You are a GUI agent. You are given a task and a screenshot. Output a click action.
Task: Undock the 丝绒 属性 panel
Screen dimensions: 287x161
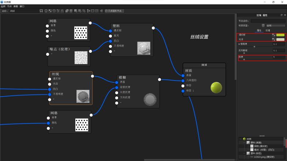[x=281, y=15]
